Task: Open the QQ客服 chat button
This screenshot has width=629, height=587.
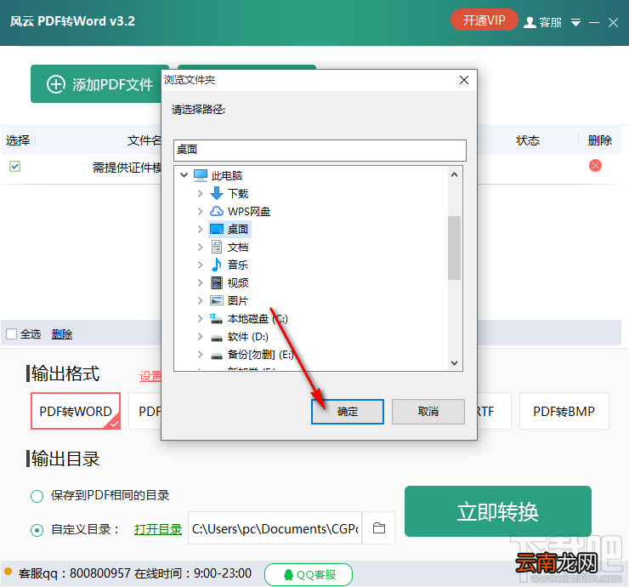Action: [x=309, y=574]
